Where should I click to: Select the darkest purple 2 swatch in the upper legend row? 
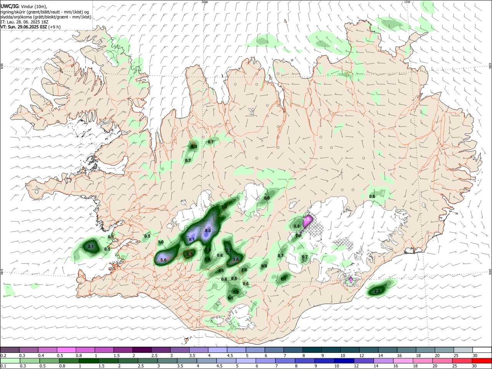point(142,350)
